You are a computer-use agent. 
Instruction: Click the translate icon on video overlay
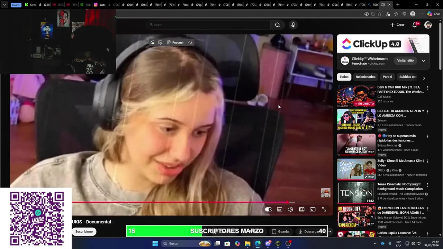click(x=190, y=43)
